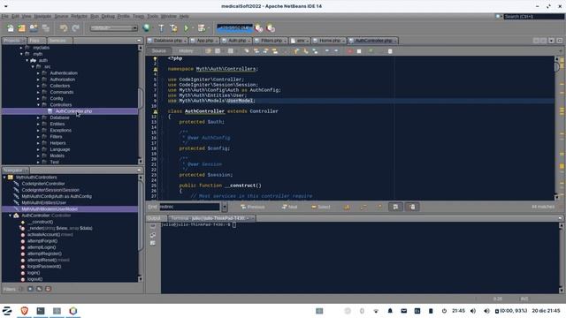Click the Previous match button

point(253,207)
